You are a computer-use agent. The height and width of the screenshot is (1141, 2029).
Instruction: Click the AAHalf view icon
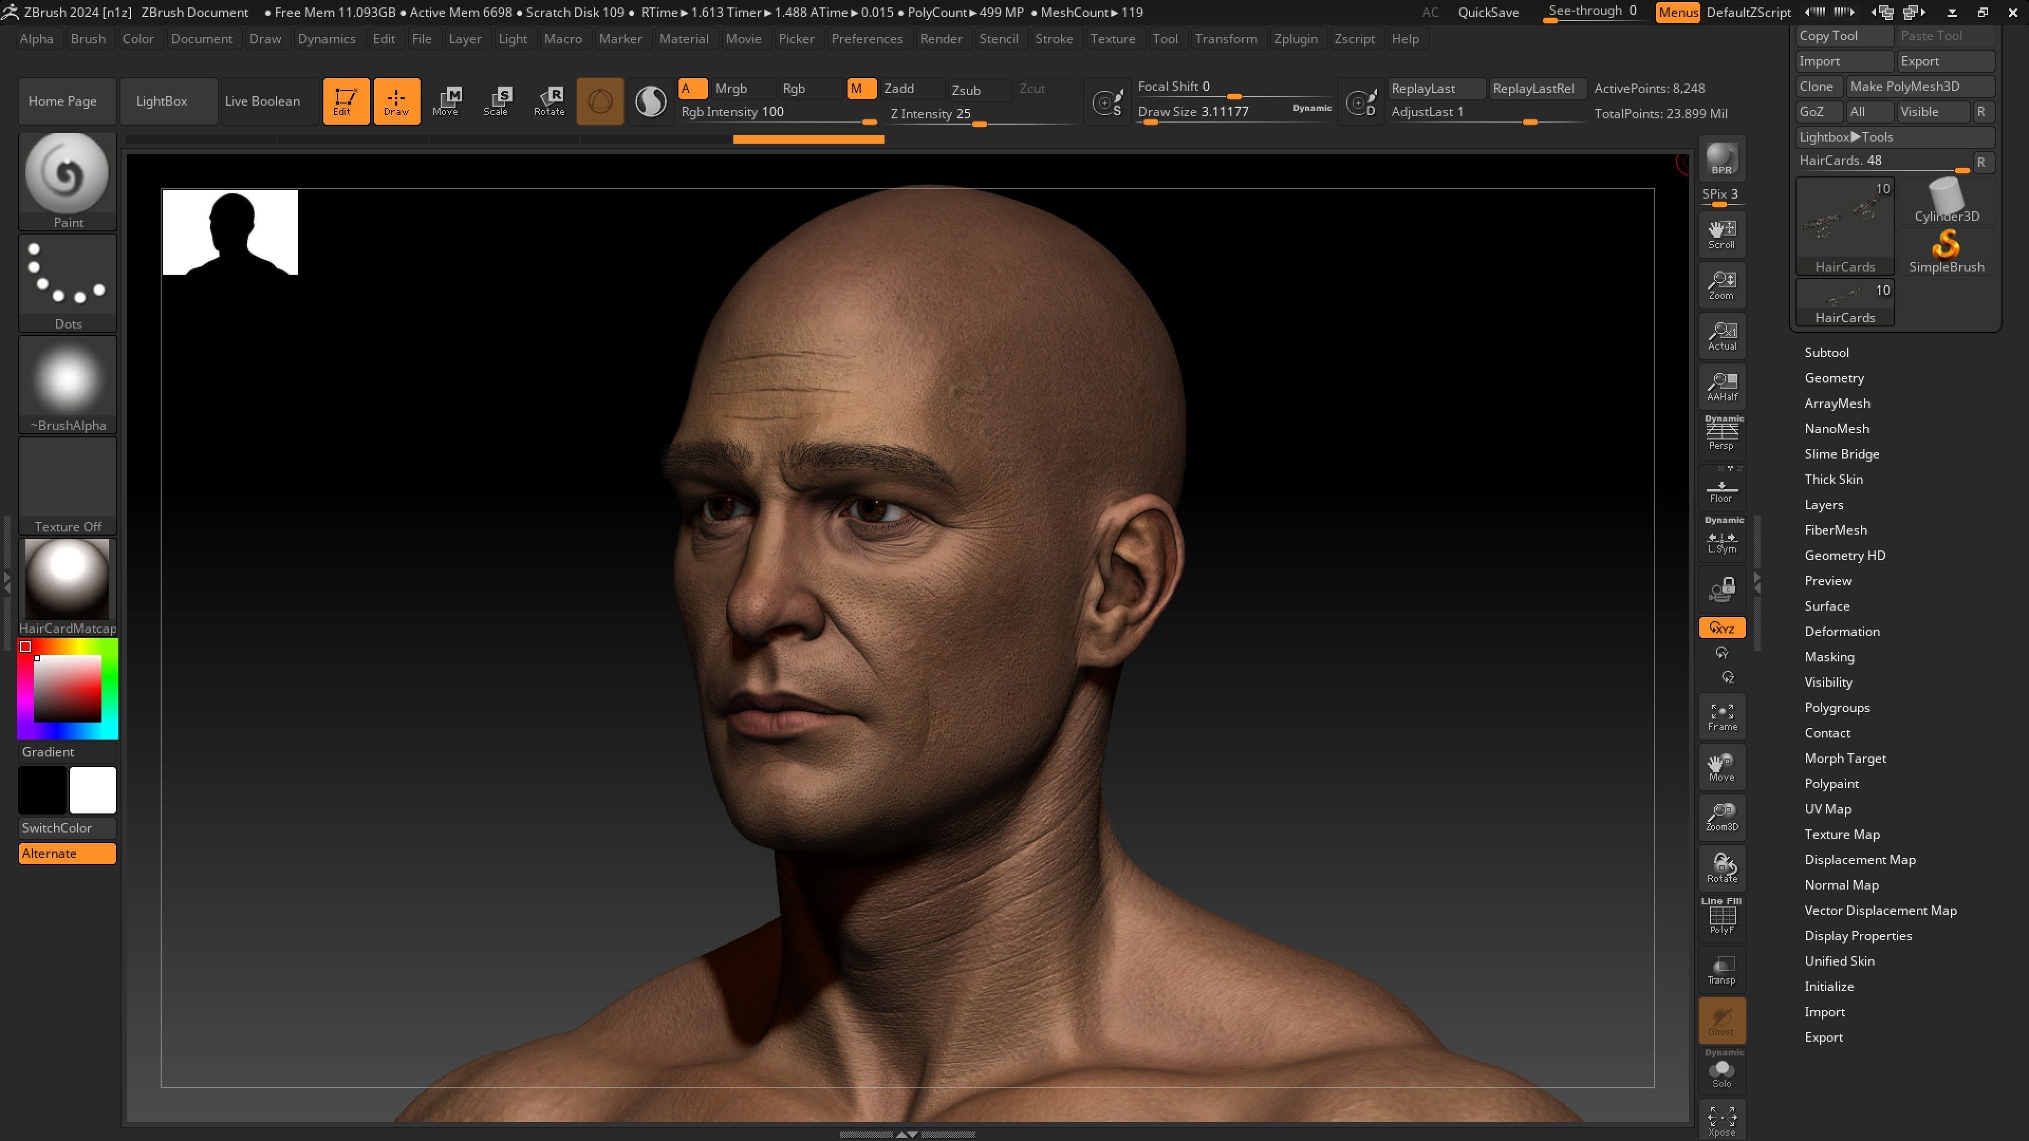pos(1722,386)
